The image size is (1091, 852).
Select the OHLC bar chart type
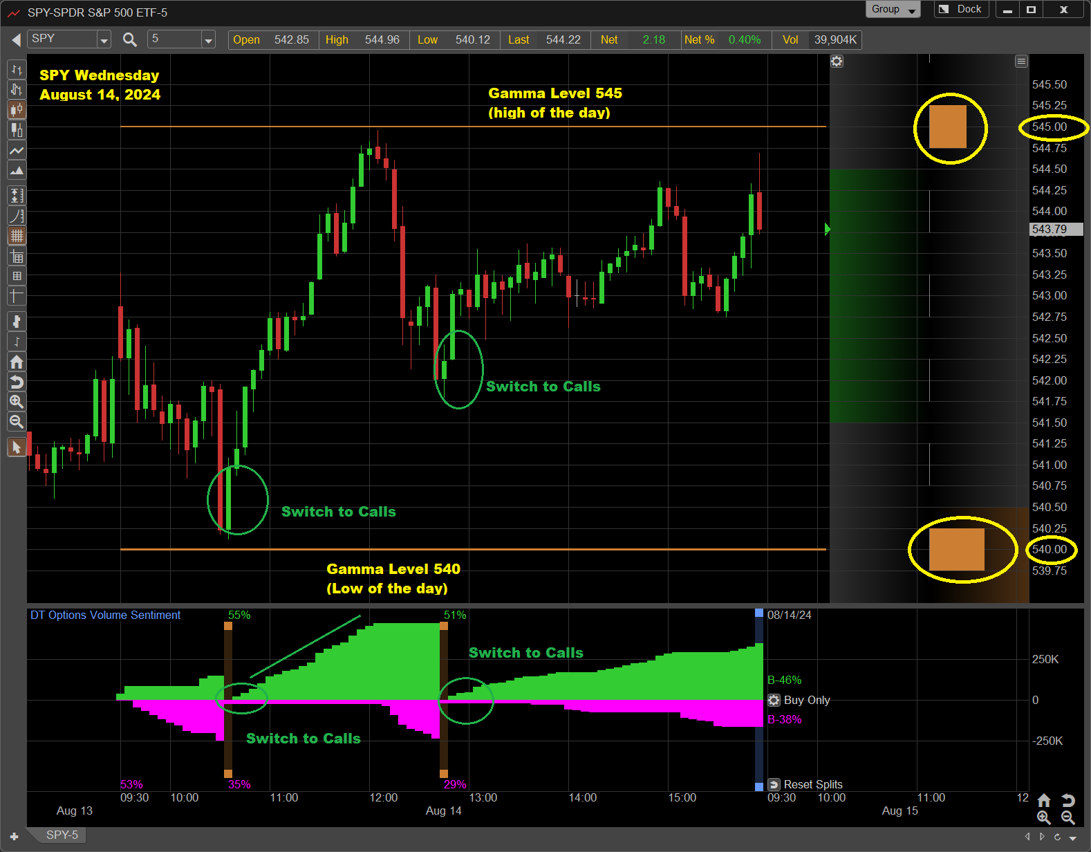coord(17,70)
